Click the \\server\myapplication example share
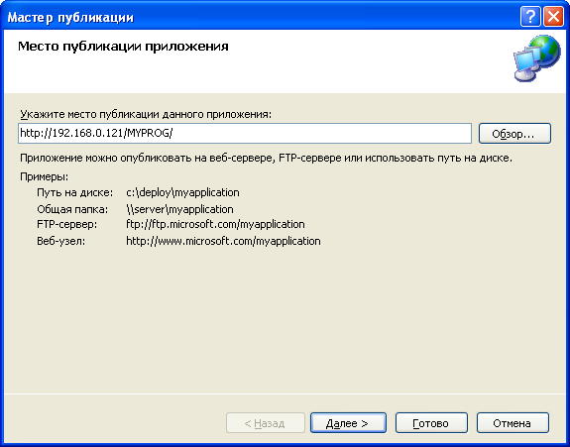The width and height of the screenshot is (570, 447). 180,209
